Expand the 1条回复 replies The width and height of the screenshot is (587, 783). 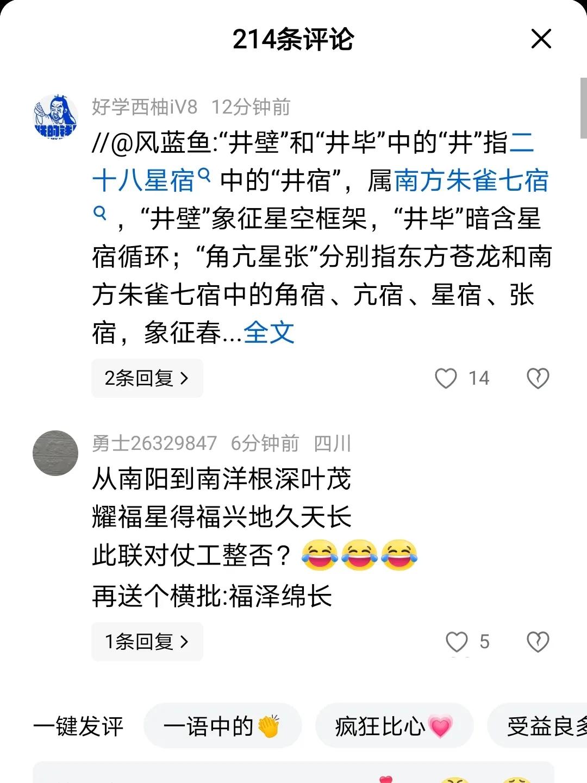pyautogui.click(x=147, y=642)
